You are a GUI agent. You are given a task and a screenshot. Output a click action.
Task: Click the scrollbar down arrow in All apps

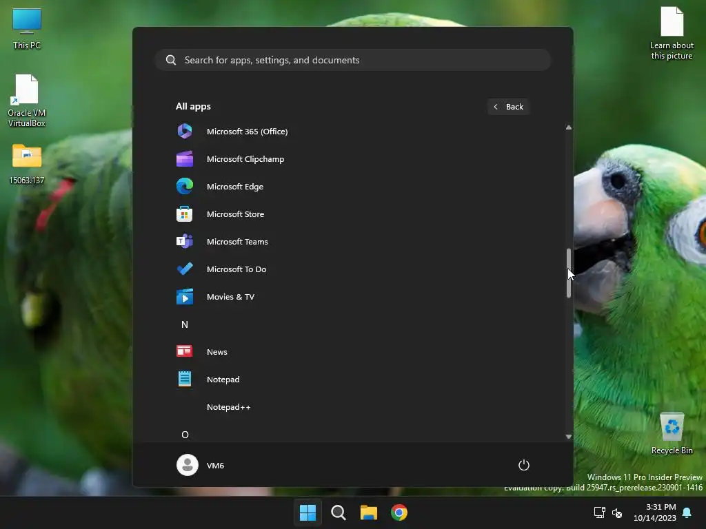point(569,436)
